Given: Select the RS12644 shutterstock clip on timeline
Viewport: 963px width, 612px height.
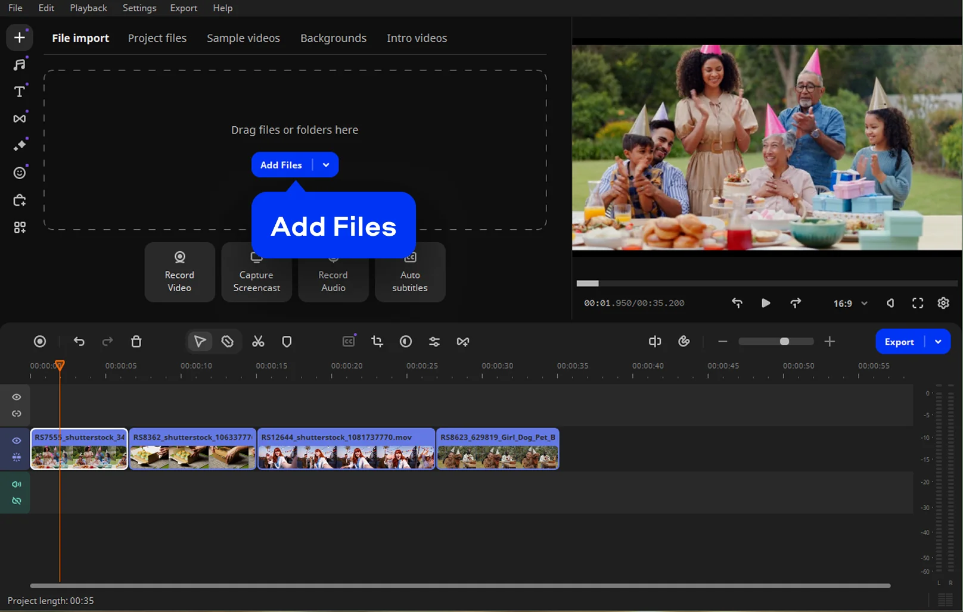Looking at the screenshot, I should point(346,449).
